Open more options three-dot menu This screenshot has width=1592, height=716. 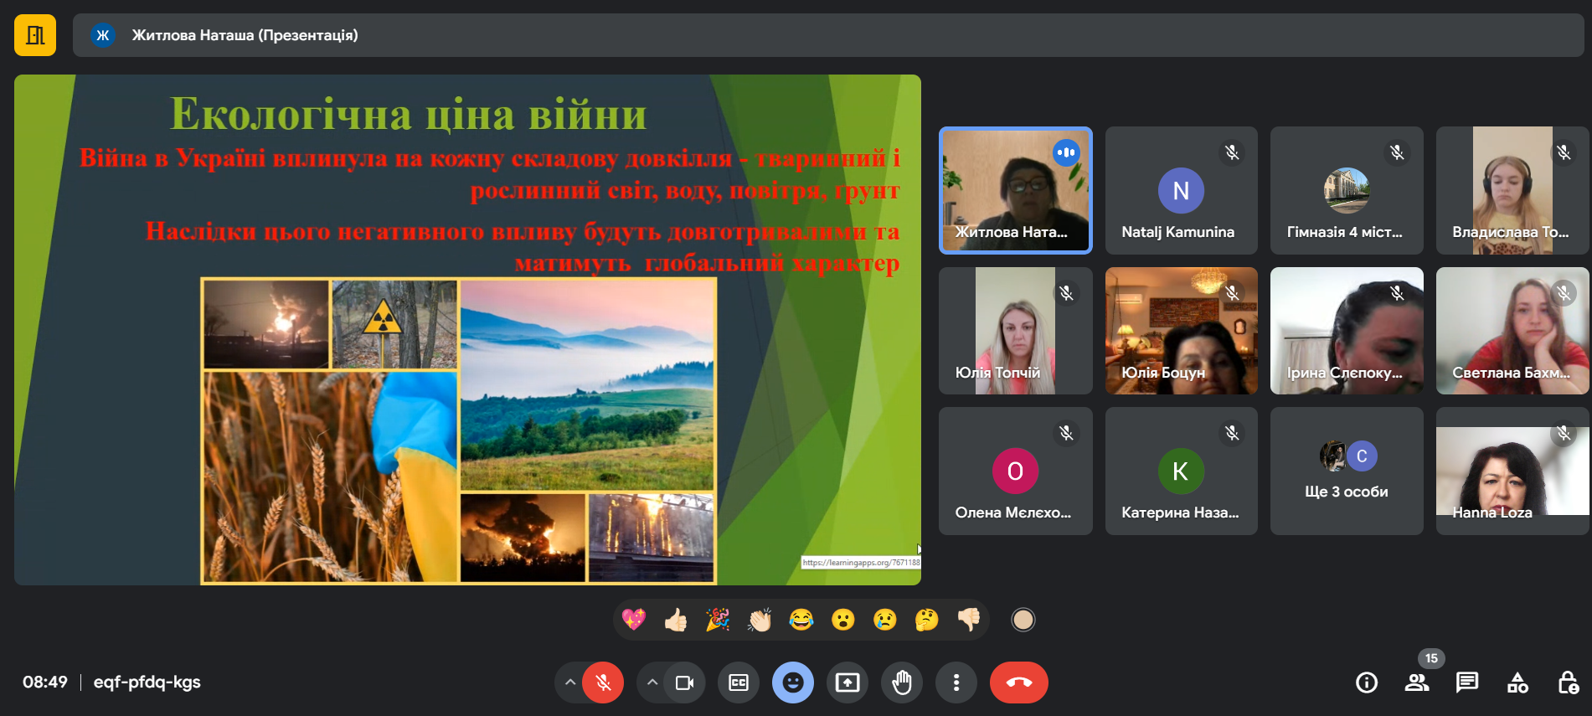pos(956,683)
